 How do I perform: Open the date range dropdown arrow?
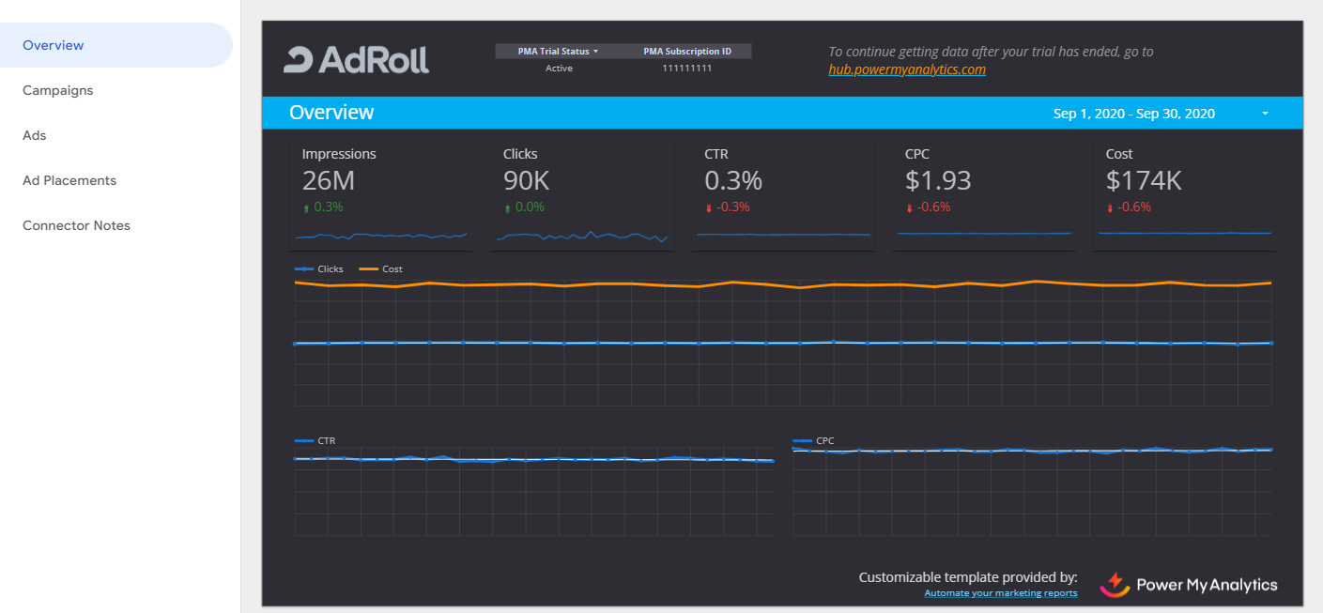coord(1265,114)
